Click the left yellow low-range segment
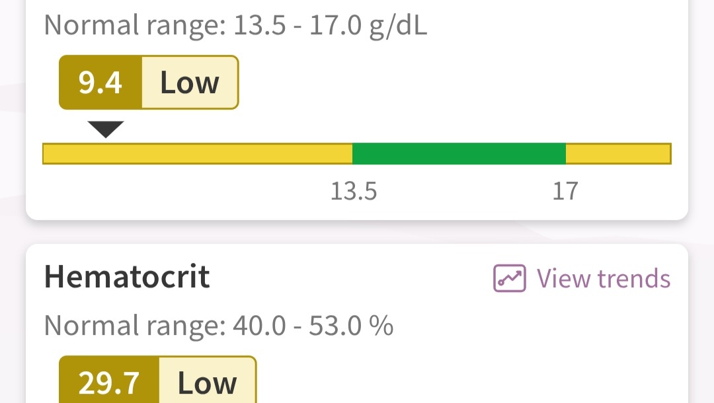 [x=198, y=153]
